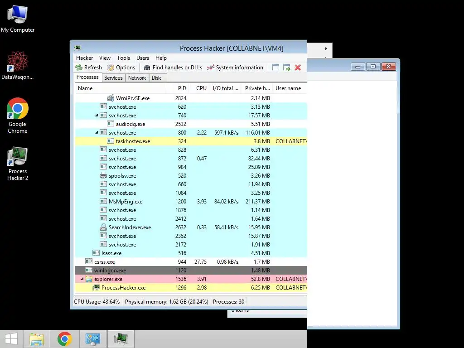Select audiodg.exe process row
The width and height of the screenshot is (464, 348).
click(191, 124)
